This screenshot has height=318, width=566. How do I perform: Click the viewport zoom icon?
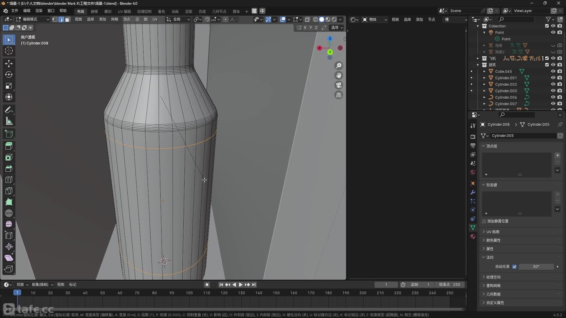[339, 65]
